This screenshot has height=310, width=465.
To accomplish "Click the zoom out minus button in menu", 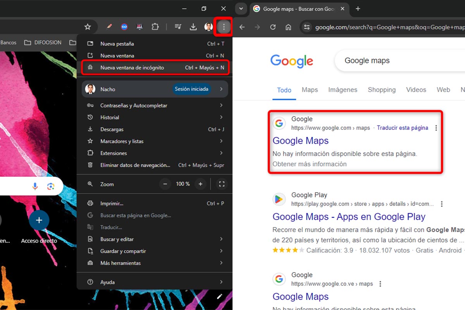I will coord(165,184).
